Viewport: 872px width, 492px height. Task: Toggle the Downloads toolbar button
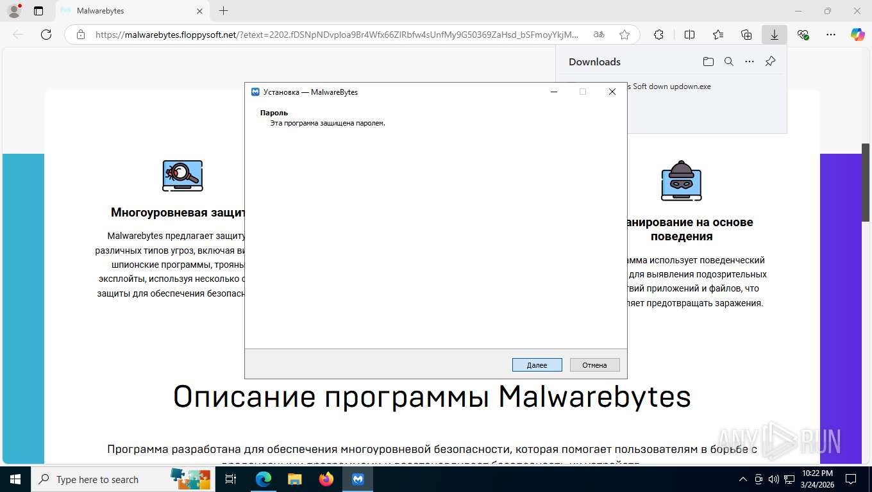click(775, 35)
